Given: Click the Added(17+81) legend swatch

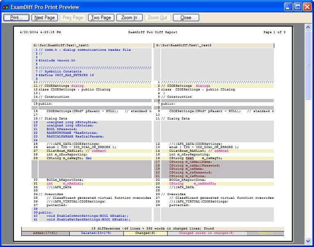Looking at the screenshot, I should pos(45,233).
